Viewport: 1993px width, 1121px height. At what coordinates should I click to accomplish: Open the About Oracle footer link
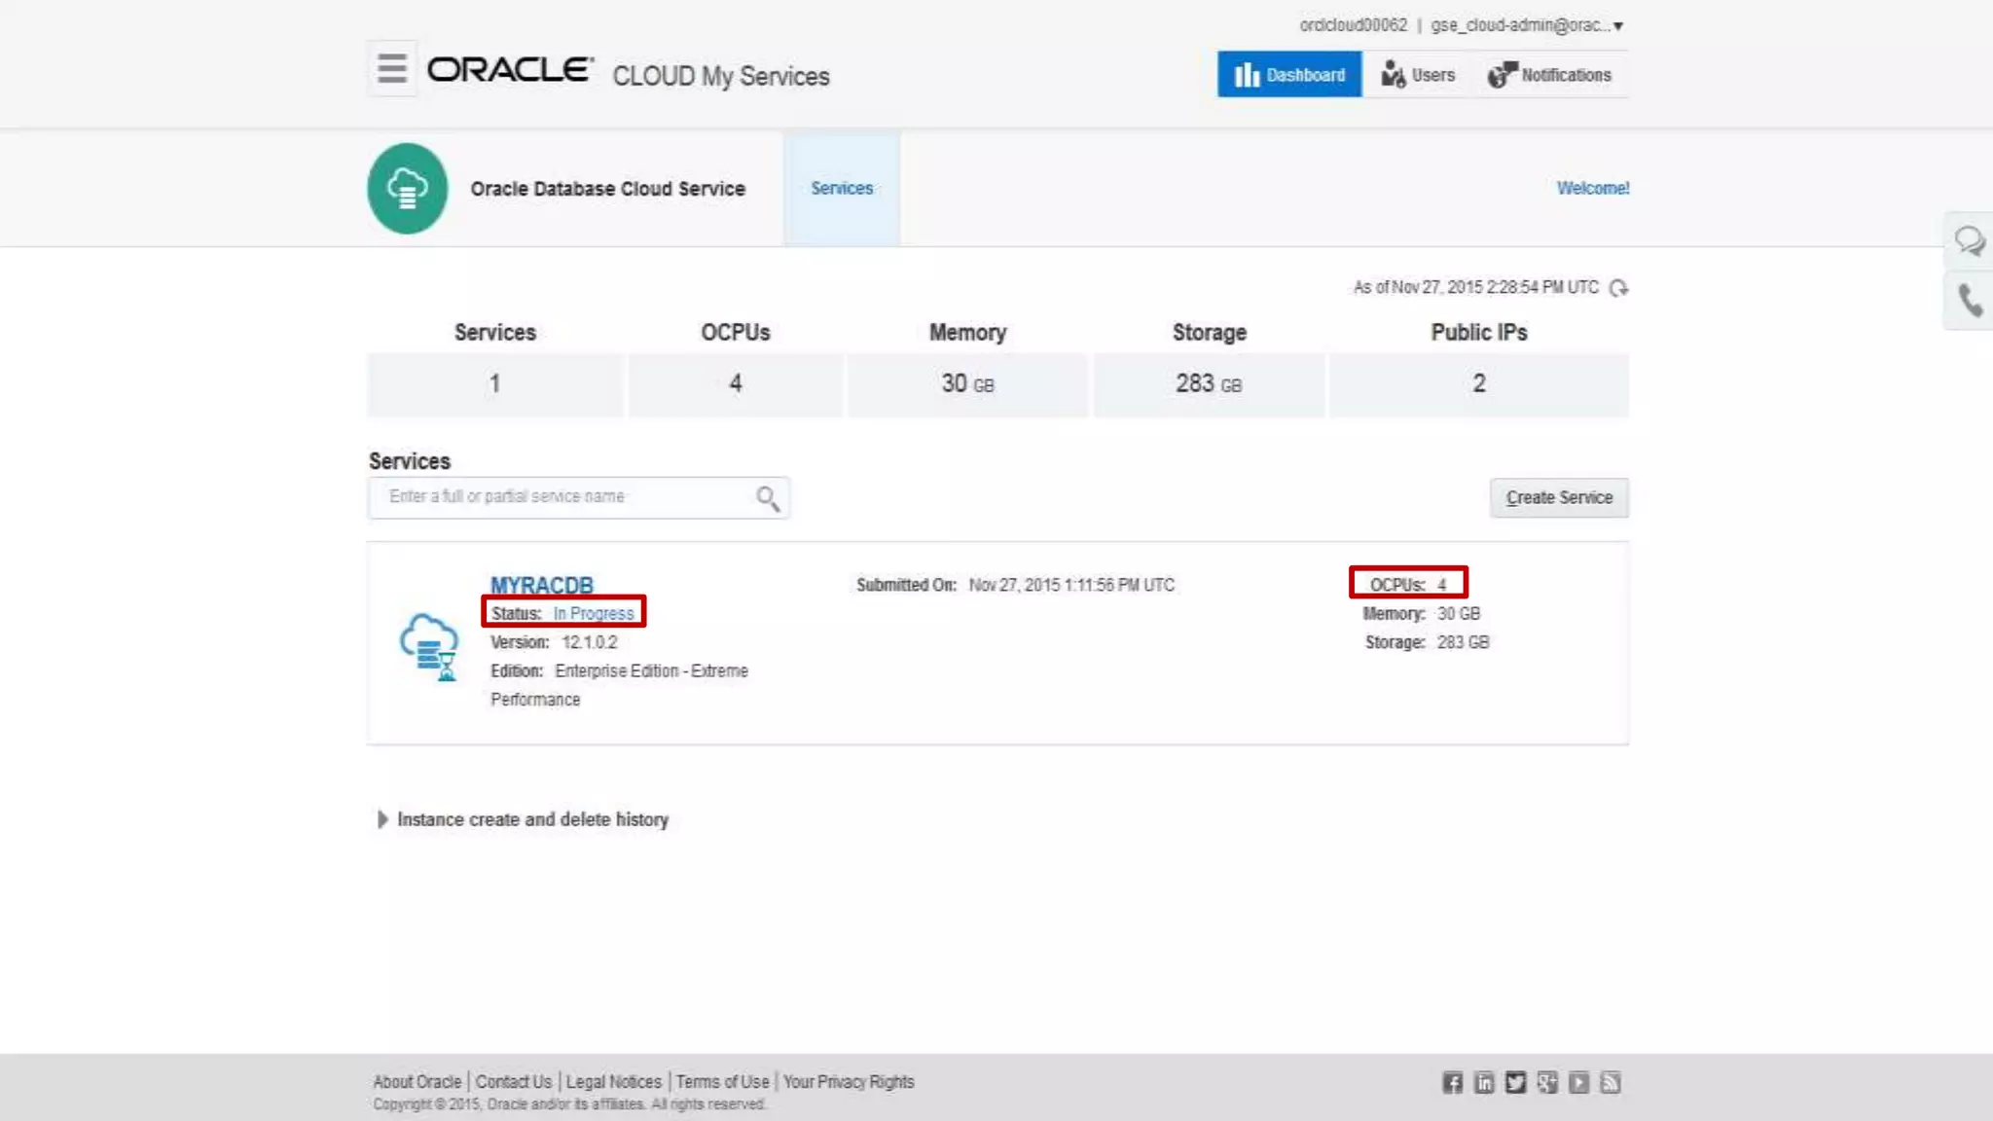[x=417, y=1082]
